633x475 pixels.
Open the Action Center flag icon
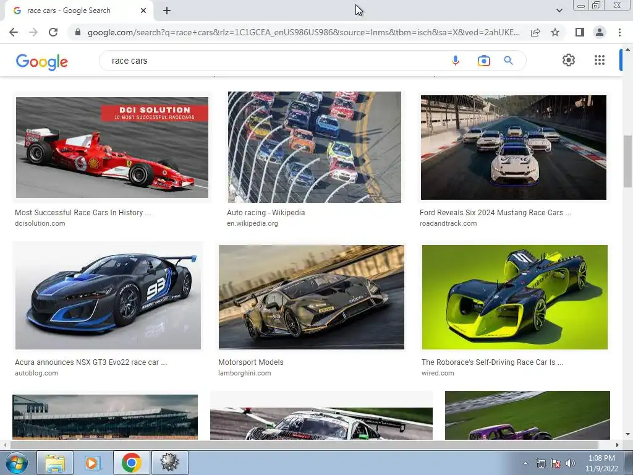tap(556, 463)
